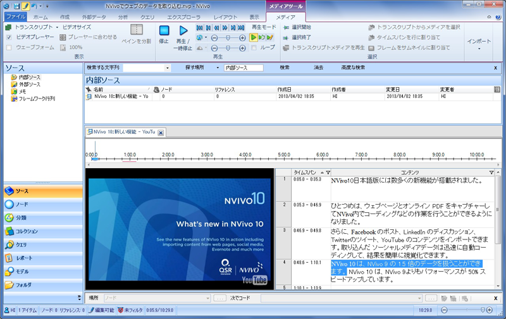This screenshot has height=319, width=506.
Task: Click the skip-to-end playback icon
Action: (x=242, y=28)
